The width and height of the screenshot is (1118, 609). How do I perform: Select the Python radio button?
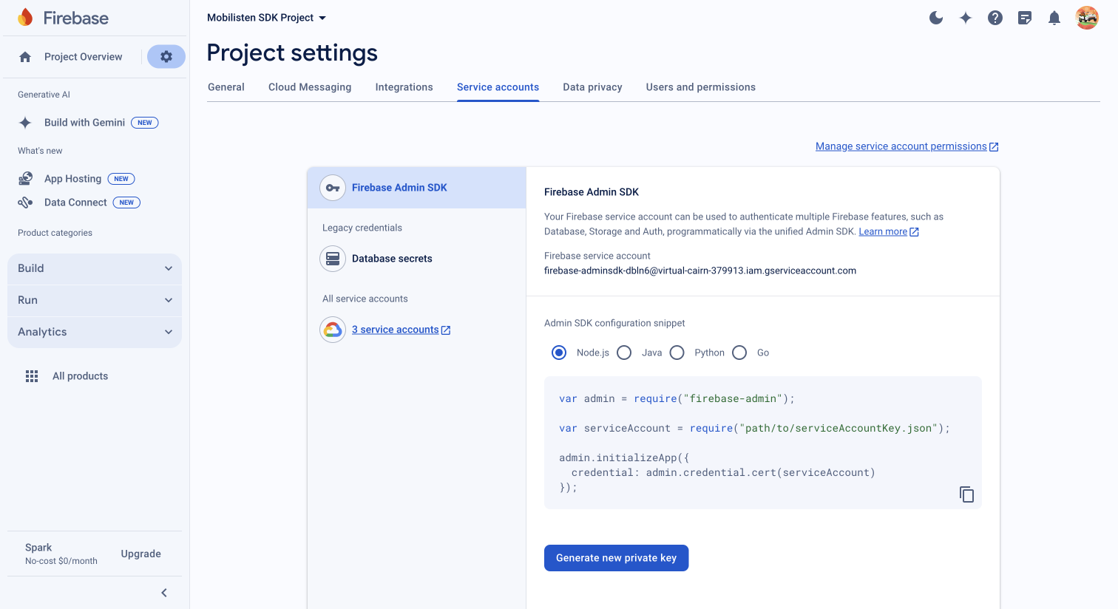pos(677,353)
